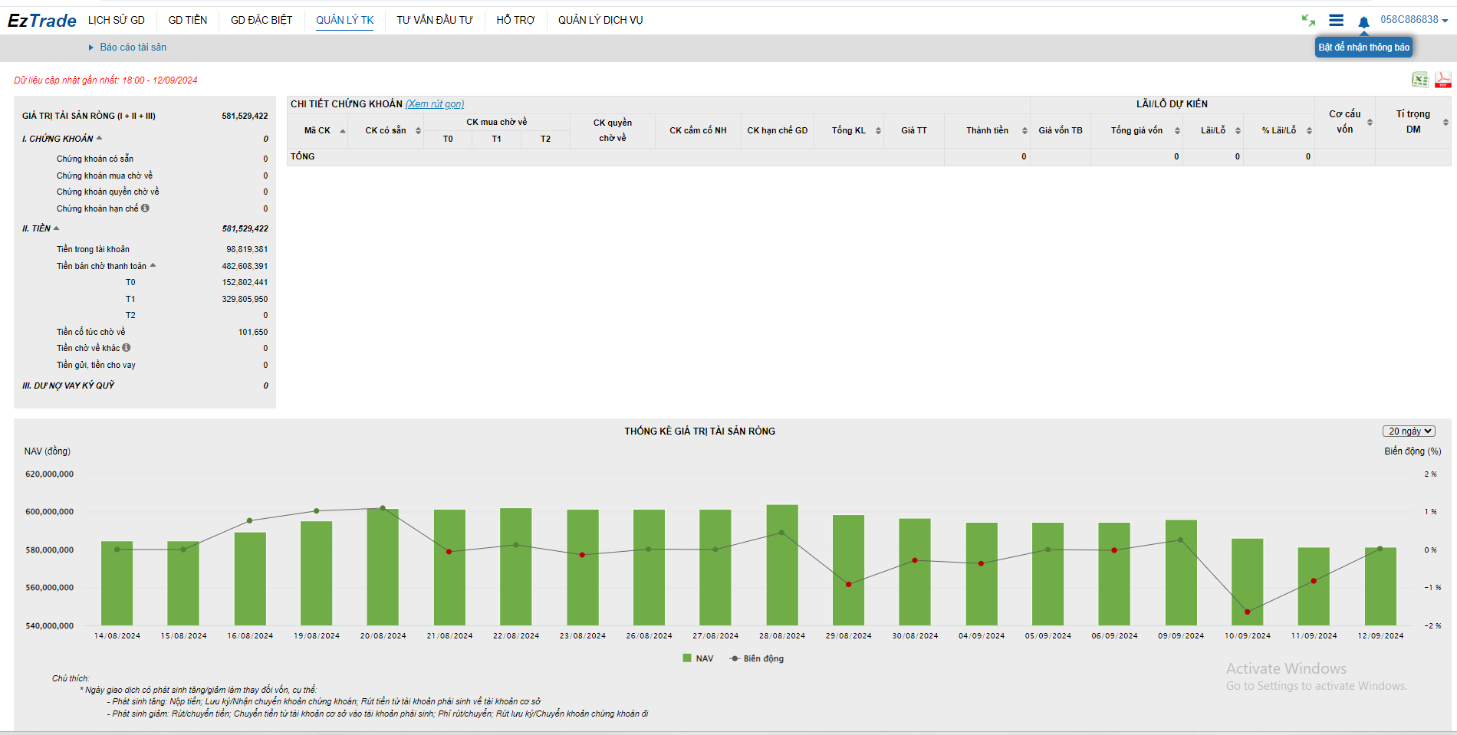
Task: Click Tiền trong tài khoản value 98,819,381
Action: tap(247, 249)
